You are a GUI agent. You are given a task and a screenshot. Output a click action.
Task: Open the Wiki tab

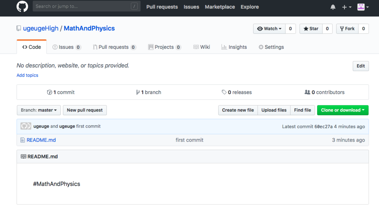(202, 47)
